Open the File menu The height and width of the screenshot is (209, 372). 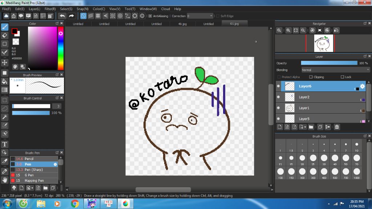point(7,9)
